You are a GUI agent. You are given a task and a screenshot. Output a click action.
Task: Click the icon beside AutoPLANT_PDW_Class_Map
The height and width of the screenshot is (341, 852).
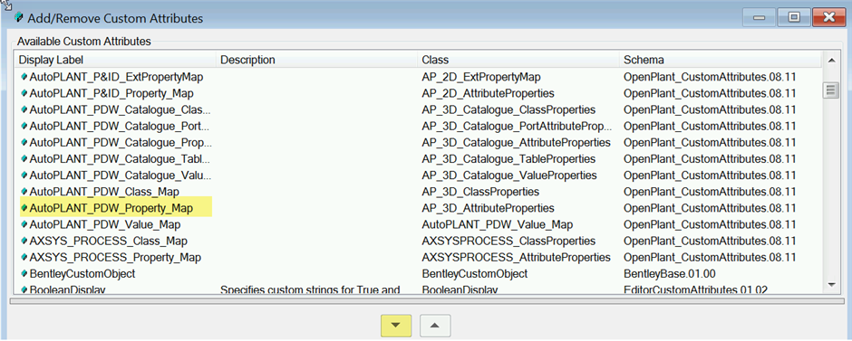click(x=24, y=192)
